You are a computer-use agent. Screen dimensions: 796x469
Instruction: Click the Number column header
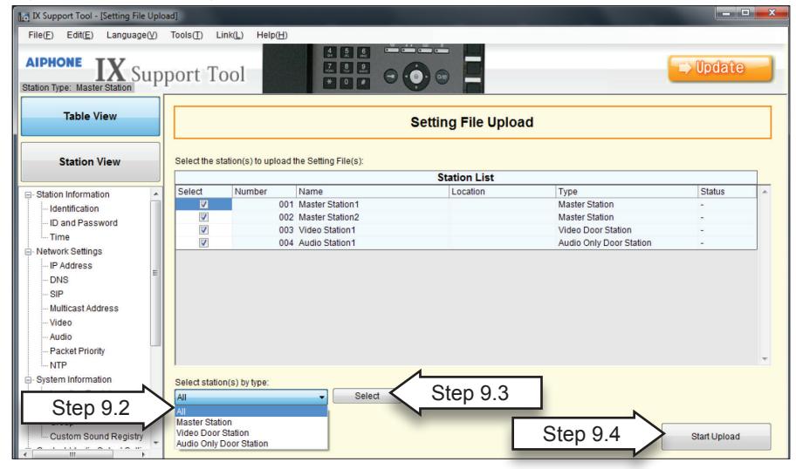pyautogui.click(x=264, y=192)
